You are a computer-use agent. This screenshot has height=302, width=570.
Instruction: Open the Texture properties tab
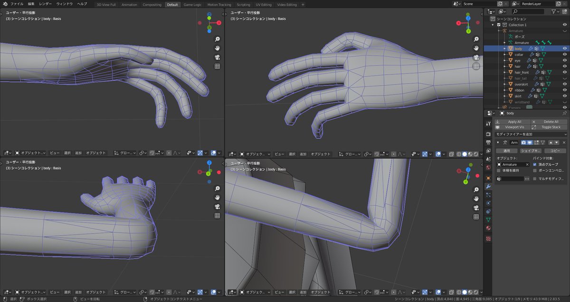488,238
